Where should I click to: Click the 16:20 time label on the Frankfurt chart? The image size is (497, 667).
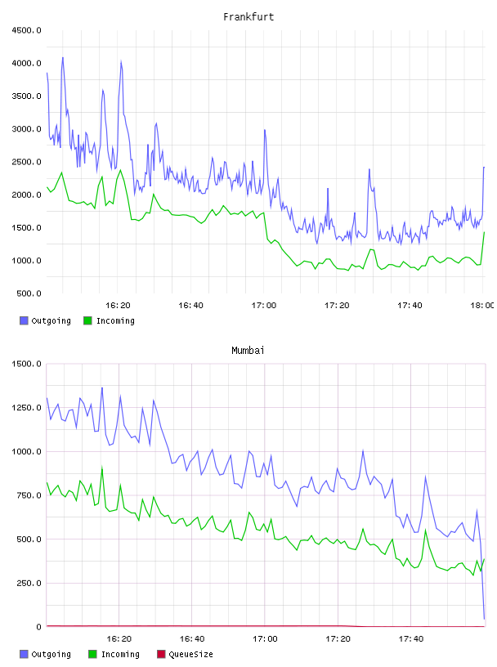tap(118, 306)
